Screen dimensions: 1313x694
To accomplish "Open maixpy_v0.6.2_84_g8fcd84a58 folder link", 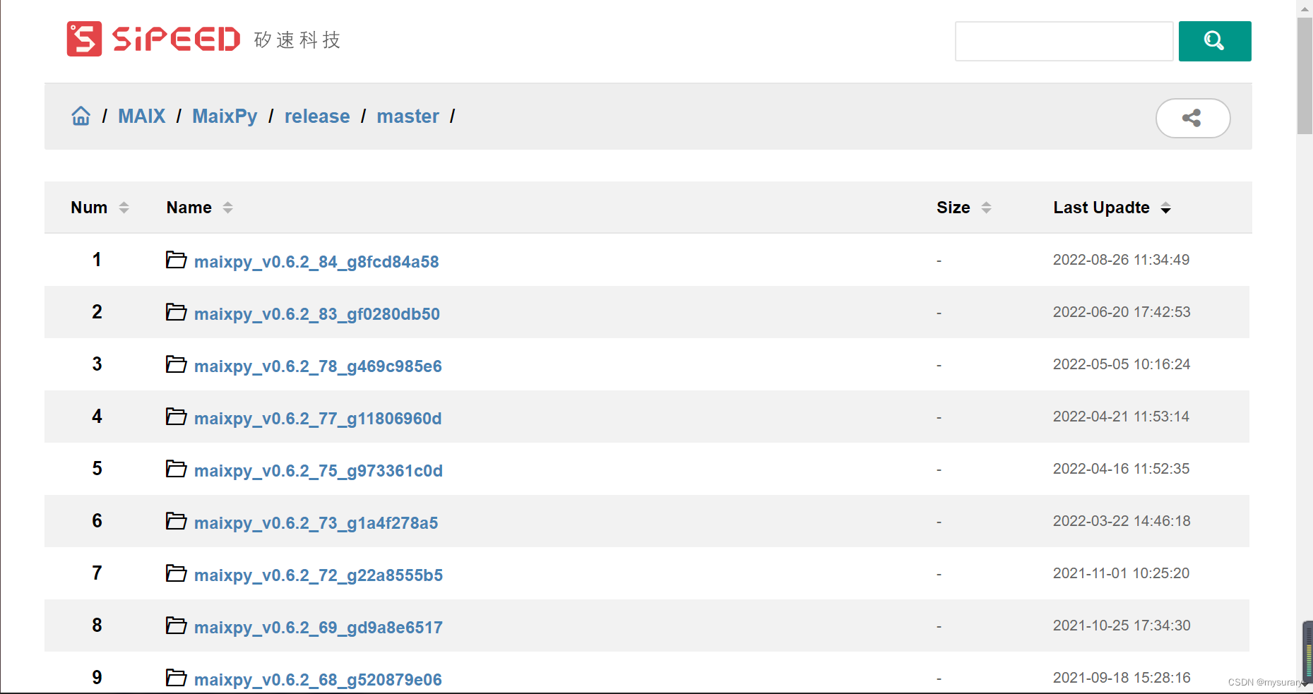I will pos(316,262).
